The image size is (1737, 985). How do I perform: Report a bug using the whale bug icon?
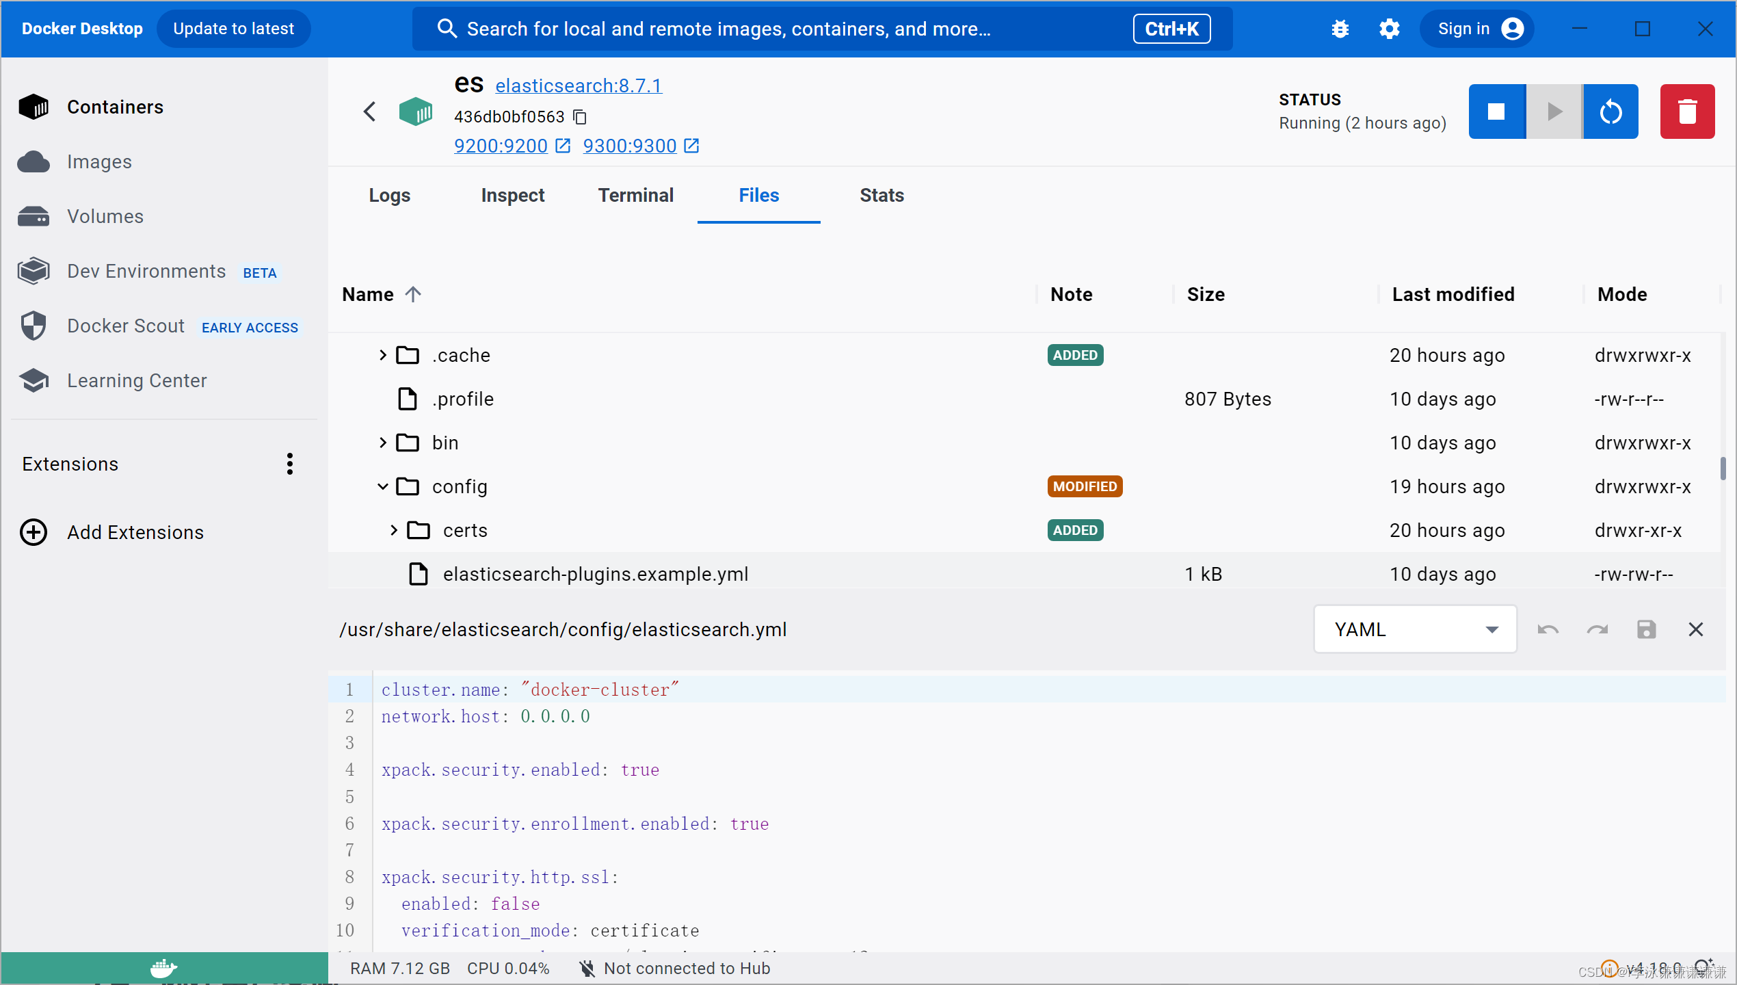tap(1340, 29)
